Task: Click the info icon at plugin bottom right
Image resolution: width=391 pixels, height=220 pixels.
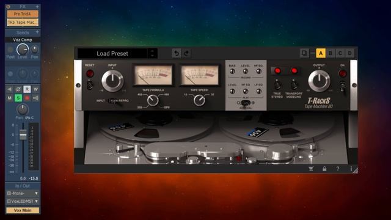Action: pos(351,169)
